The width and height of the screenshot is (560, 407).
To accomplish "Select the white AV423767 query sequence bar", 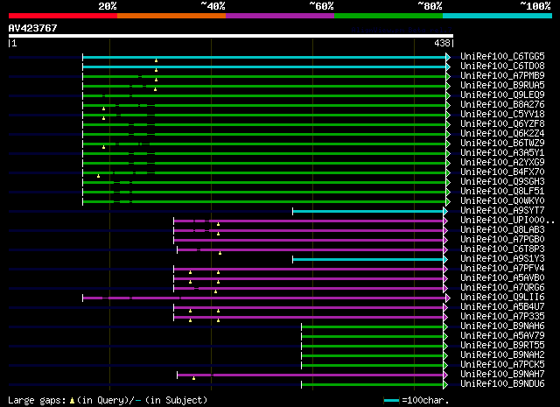I will coord(231,36).
